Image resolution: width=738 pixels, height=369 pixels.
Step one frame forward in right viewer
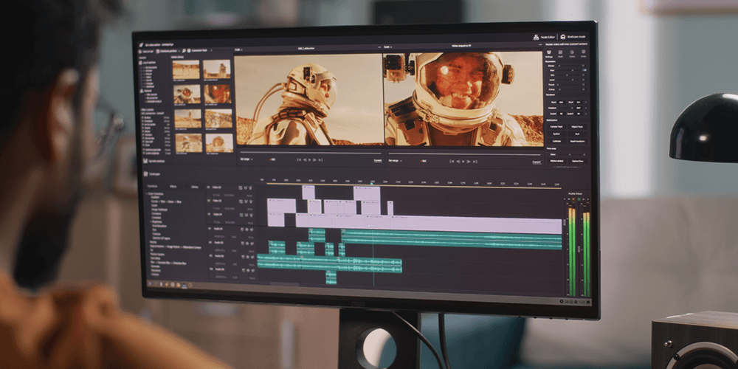click(469, 162)
